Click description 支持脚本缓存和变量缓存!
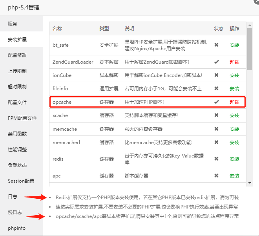 [x=151, y=115]
